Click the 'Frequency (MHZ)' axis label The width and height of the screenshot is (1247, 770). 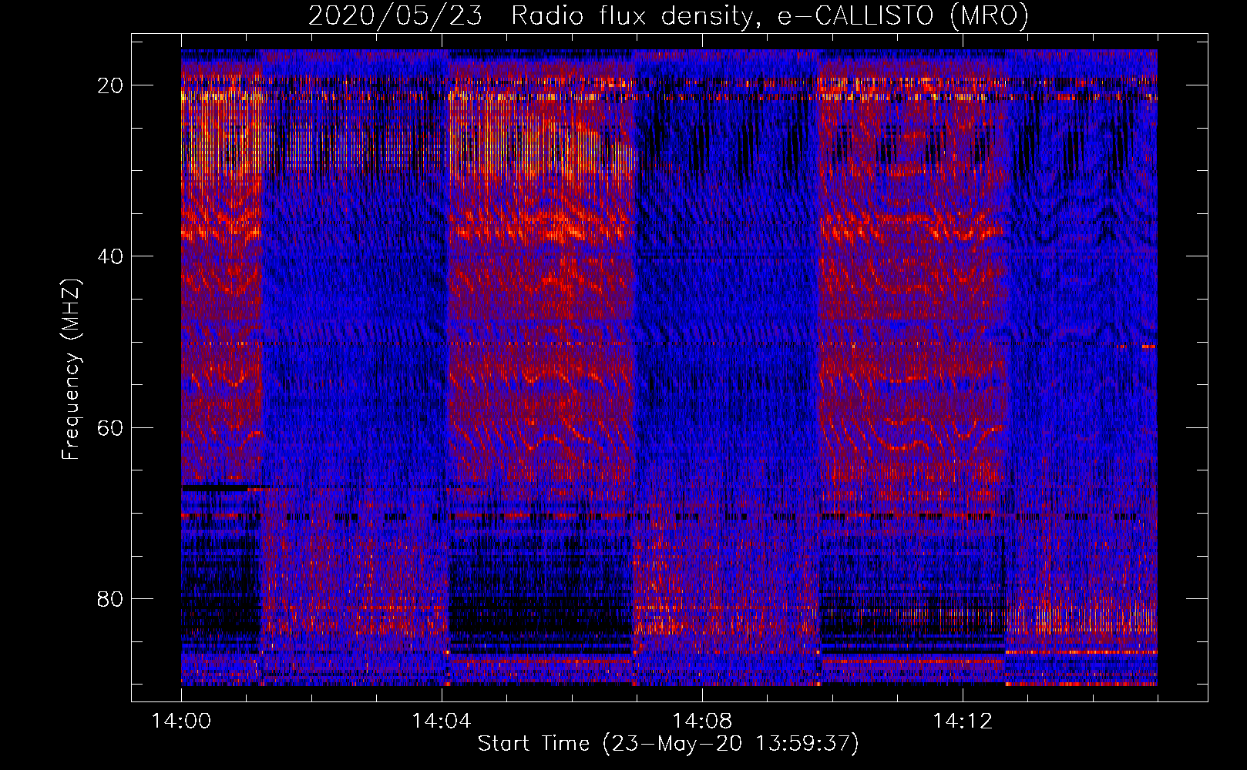click(71, 370)
